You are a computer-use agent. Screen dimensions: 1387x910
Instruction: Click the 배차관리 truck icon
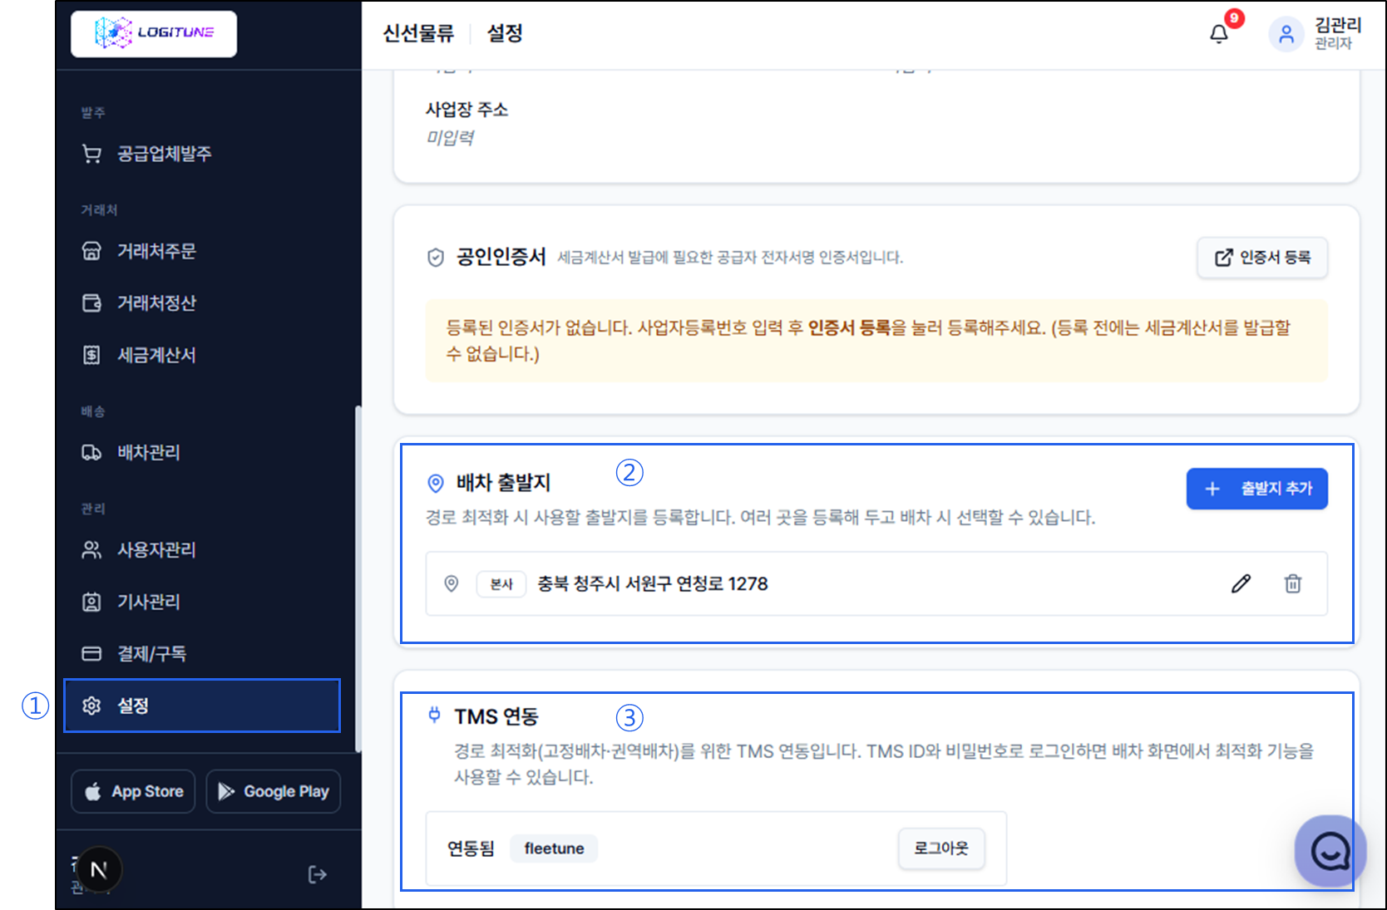coord(91,452)
